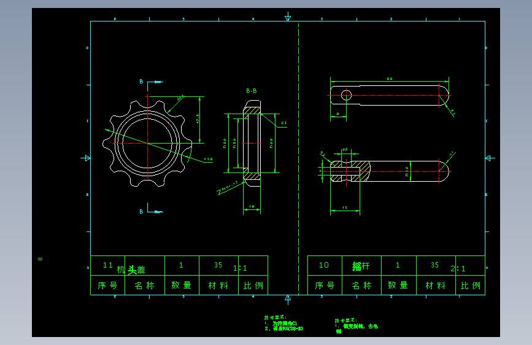Select the B-B cross-section drawing
This screenshot has height=345, width=532.
tap(252, 143)
